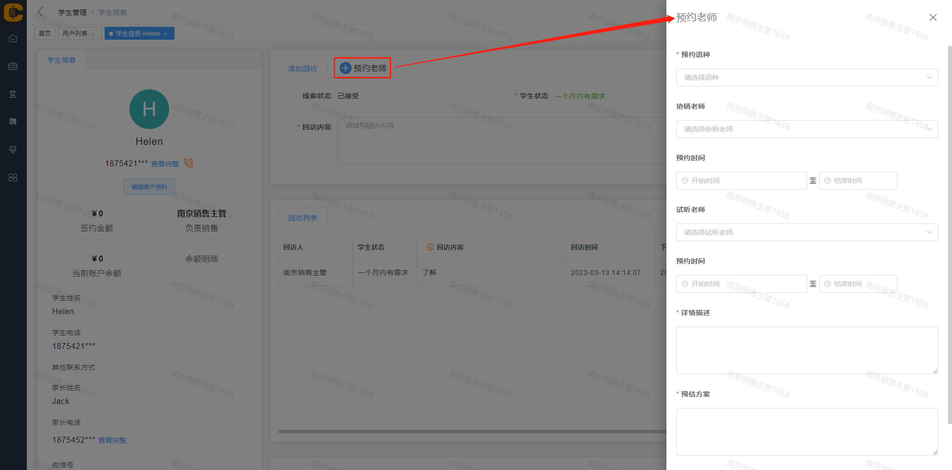The width and height of the screenshot is (952, 470).
Task: Click the first 开始时间 field under 协销老师
Action: pos(741,181)
